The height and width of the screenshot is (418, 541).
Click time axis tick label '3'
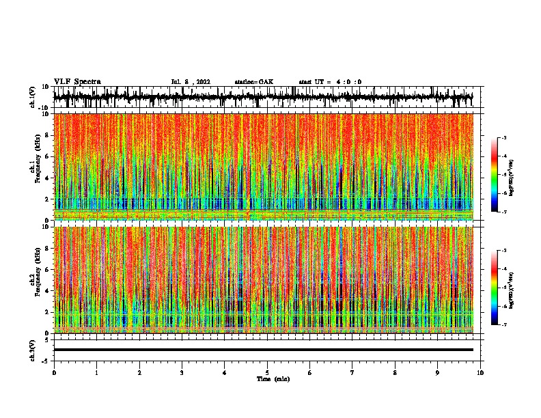tap(182, 373)
